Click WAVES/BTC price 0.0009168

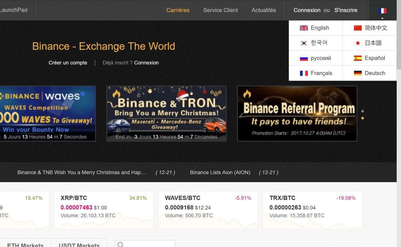pos(179,207)
